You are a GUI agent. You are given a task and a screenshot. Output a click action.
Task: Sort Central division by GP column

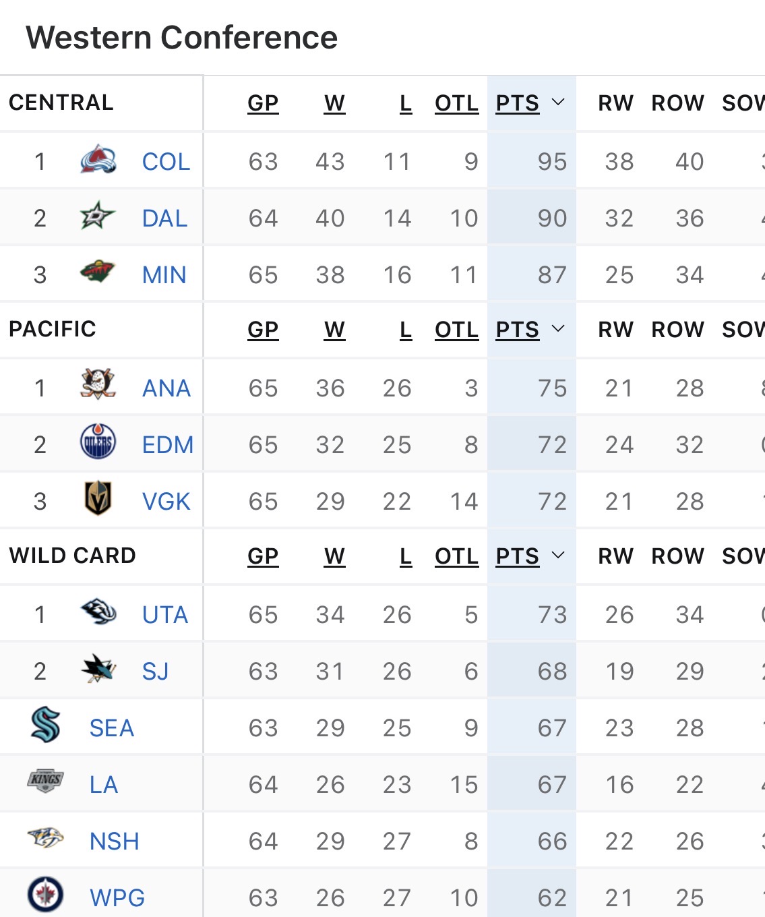click(x=263, y=103)
